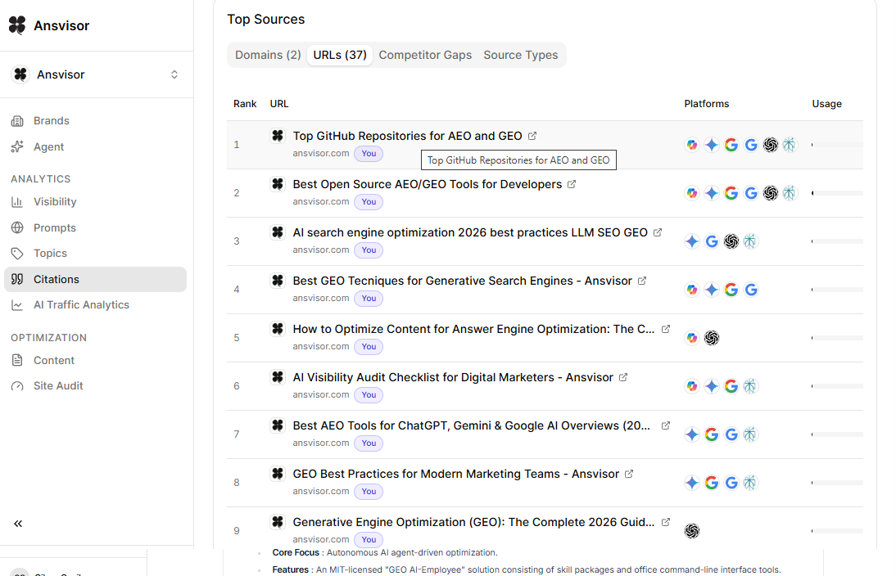896x576 pixels.
Task: Open external link icon for How to Optimize Content
Action: 666,329
